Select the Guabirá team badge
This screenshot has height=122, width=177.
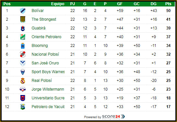pos(23,28)
